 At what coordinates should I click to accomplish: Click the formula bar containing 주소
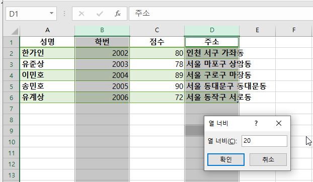pos(221,14)
